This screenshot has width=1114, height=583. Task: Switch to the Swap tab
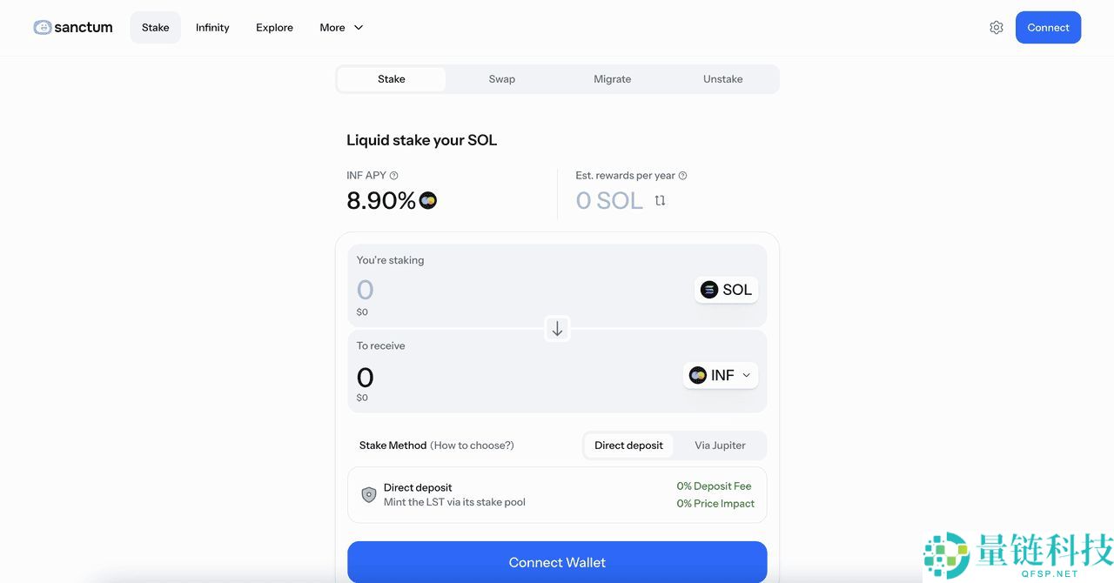501,79
